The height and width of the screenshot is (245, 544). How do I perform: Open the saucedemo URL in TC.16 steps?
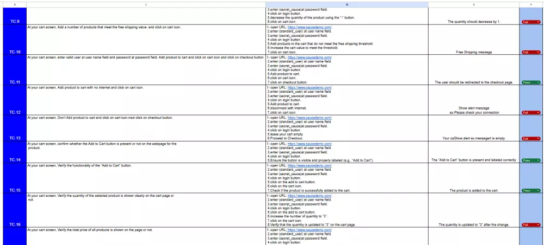(310, 196)
